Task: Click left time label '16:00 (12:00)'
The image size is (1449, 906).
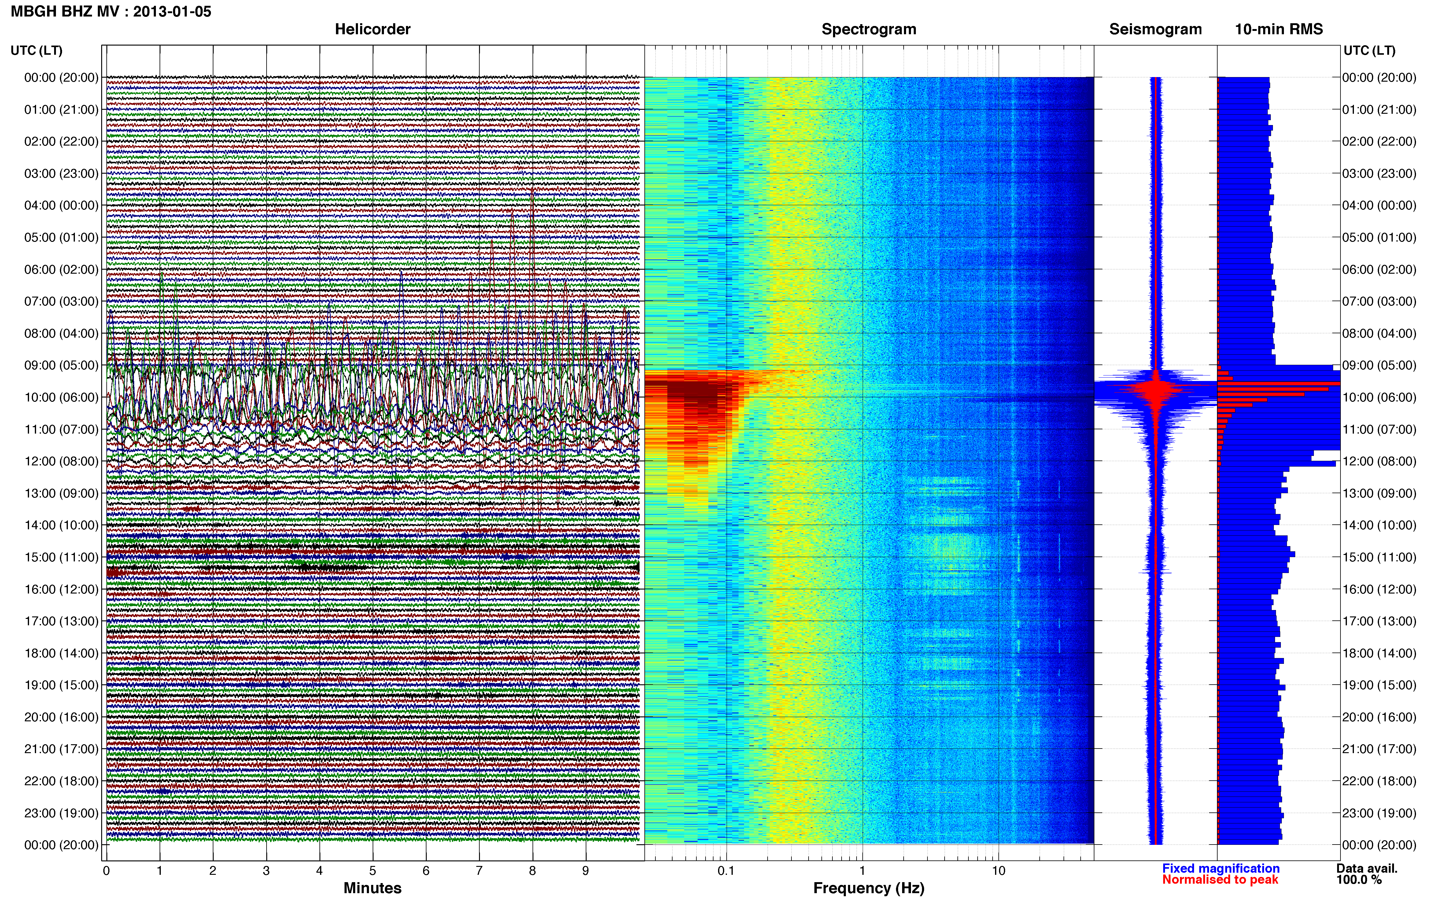Action: [x=61, y=589]
